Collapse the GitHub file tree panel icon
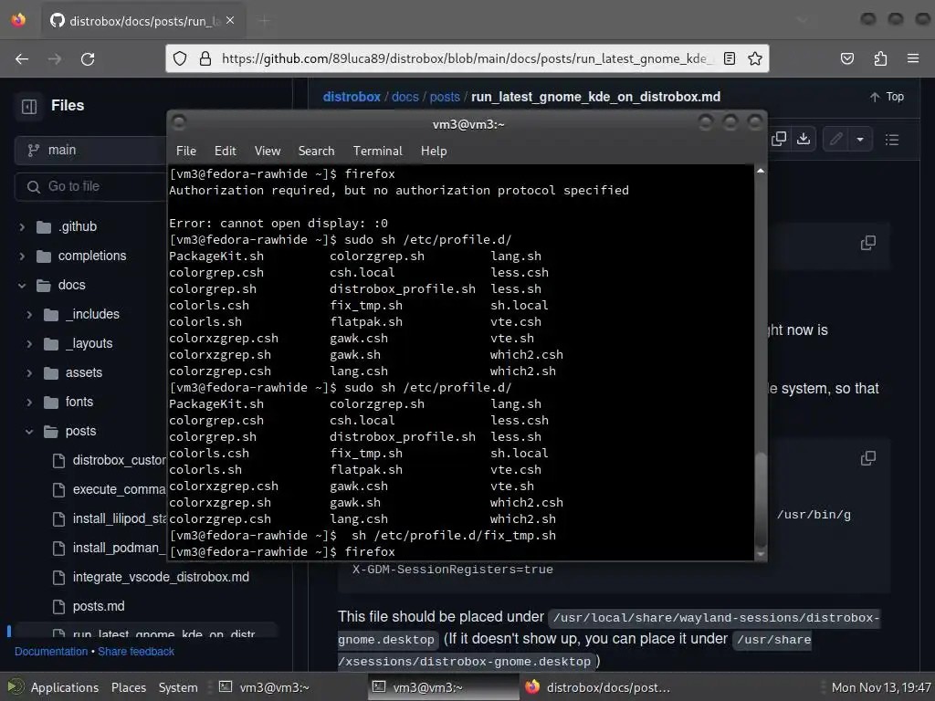The height and width of the screenshot is (701, 935). tap(29, 106)
